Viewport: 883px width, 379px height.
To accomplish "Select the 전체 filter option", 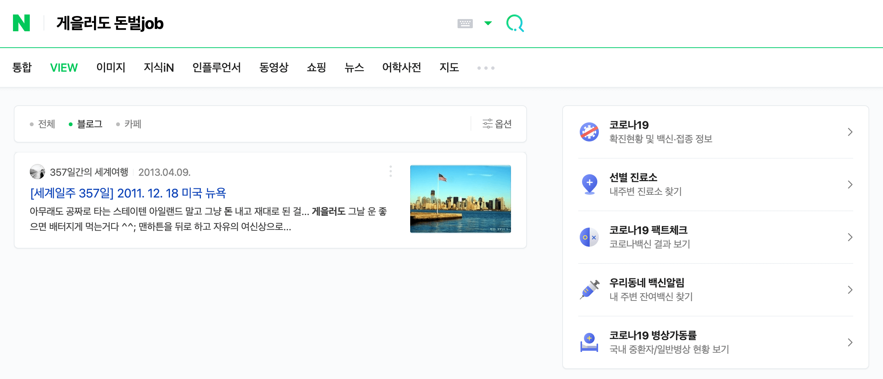I will 42,124.
